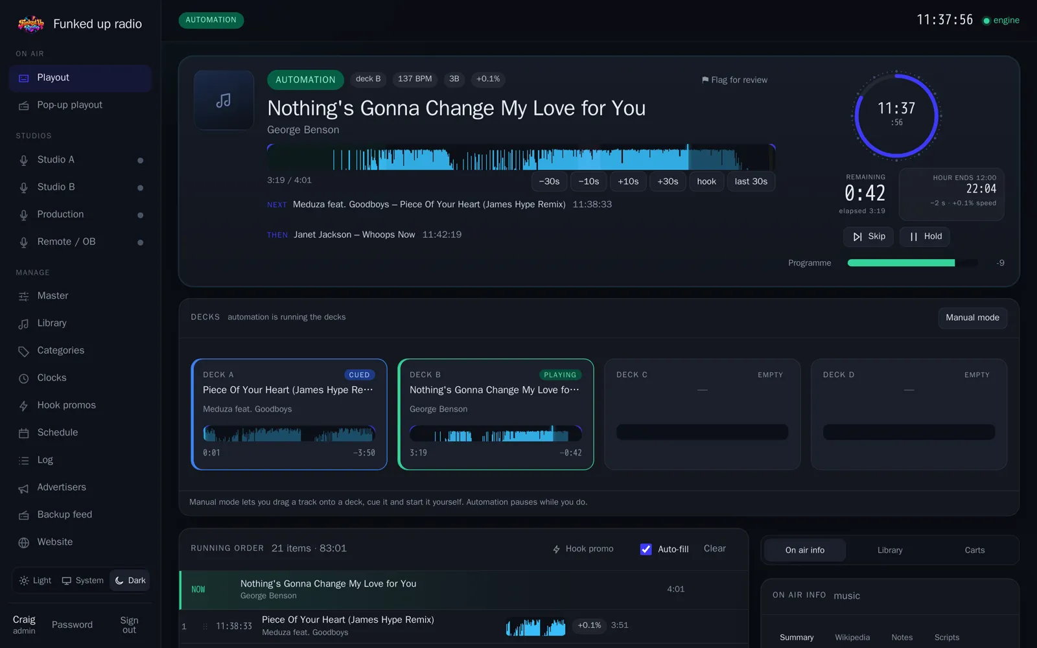Click the Backup feed icon
1037x648 pixels.
[x=24, y=515]
